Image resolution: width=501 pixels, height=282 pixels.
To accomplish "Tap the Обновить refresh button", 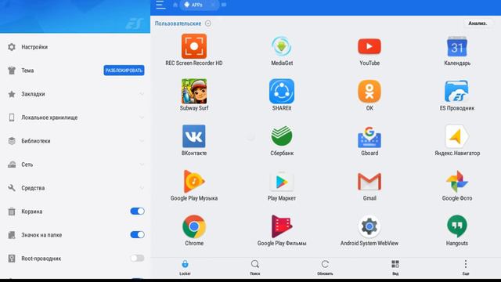I will coord(325,267).
